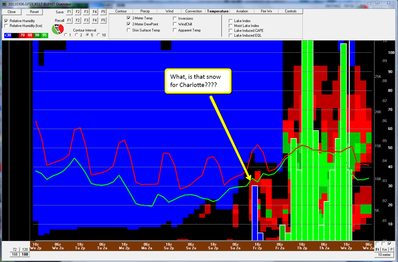Image resolution: width=398 pixels, height=262 pixels.
Task: Switch height units to Ft
Action: pyautogui.click(x=377, y=250)
